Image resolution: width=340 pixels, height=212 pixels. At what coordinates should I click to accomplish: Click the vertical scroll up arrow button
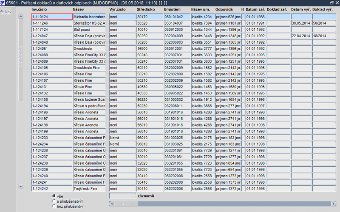click(x=21, y=16)
